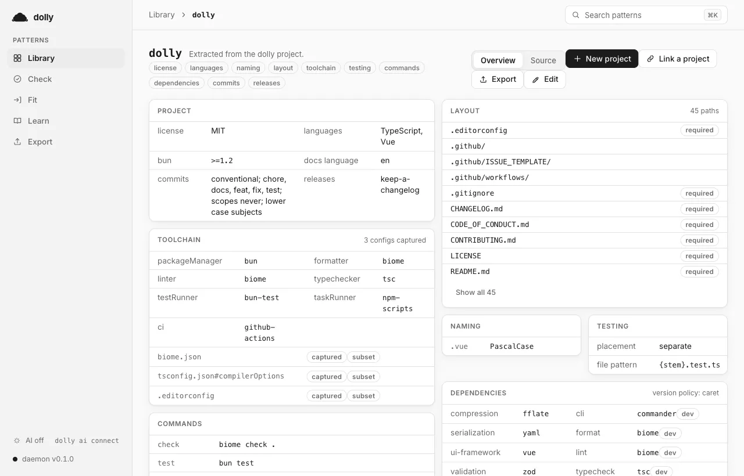Open the Learn page from sidebar
The height and width of the screenshot is (476, 744).
tap(66, 121)
